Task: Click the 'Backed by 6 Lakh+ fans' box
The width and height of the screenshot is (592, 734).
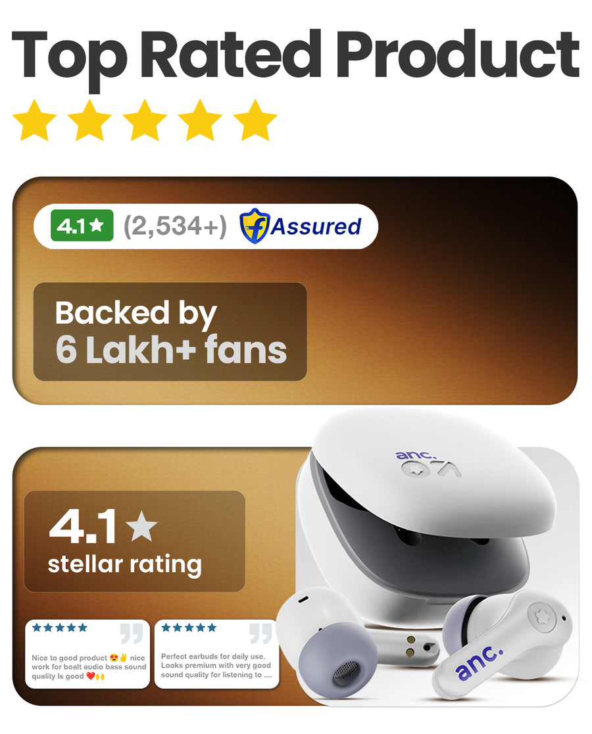Action: (x=170, y=331)
